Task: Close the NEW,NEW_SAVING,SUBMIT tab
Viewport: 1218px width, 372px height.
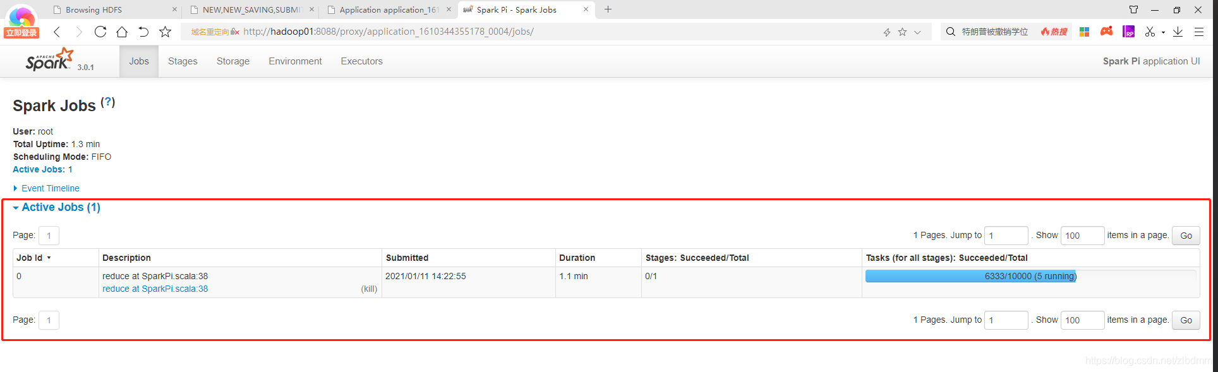Action: coord(311,9)
